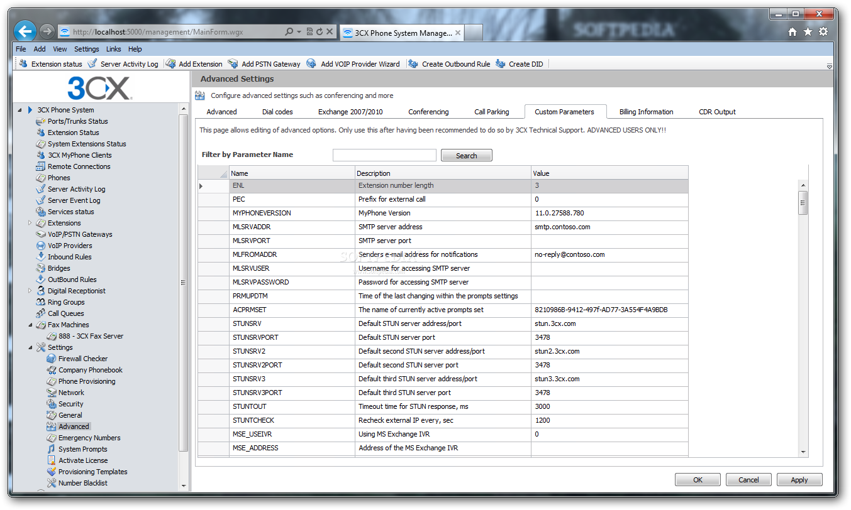851x510 pixels.
Task: Select Activate License in the tree
Action: click(83, 460)
